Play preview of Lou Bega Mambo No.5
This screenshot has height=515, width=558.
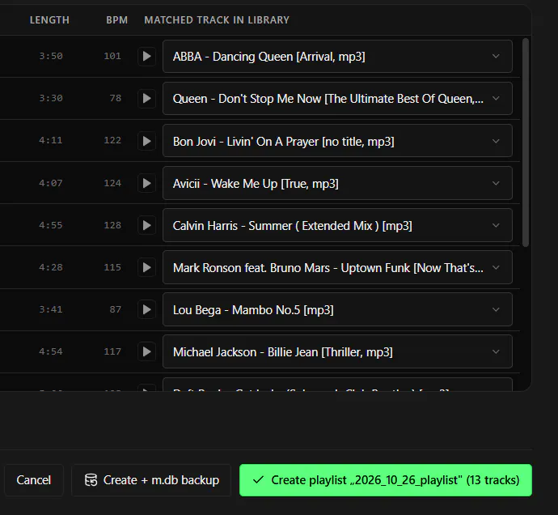146,309
